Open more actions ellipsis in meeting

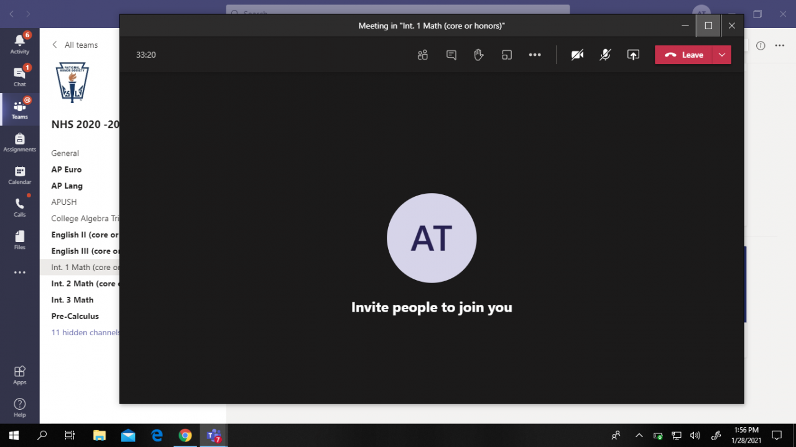pos(535,55)
